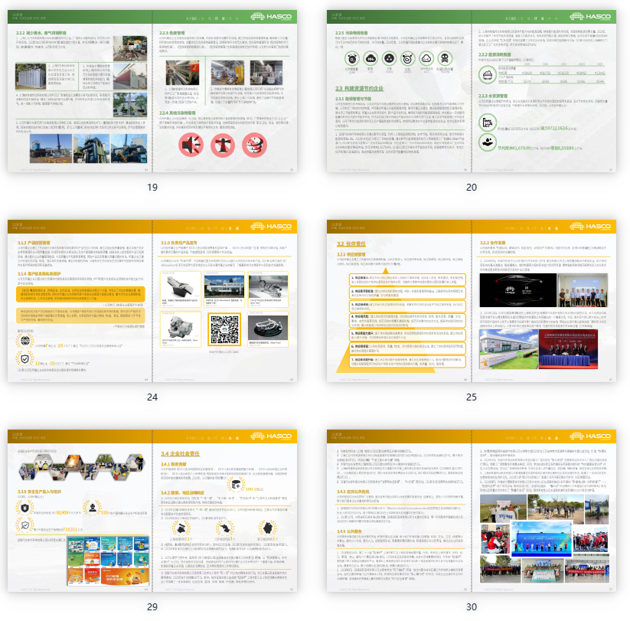The image size is (630, 621).
Task: Click the hand saving icon on page 20
Action: tap(486, 141)
